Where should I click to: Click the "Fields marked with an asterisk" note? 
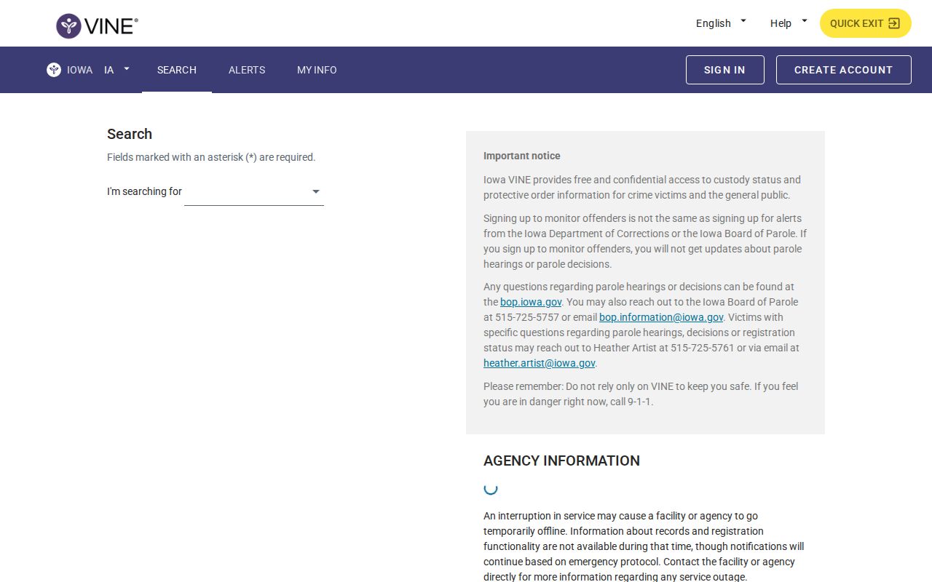211,157
